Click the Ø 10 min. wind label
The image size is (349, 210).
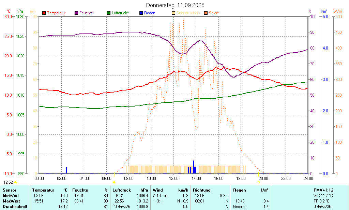[x=160, y=196]
